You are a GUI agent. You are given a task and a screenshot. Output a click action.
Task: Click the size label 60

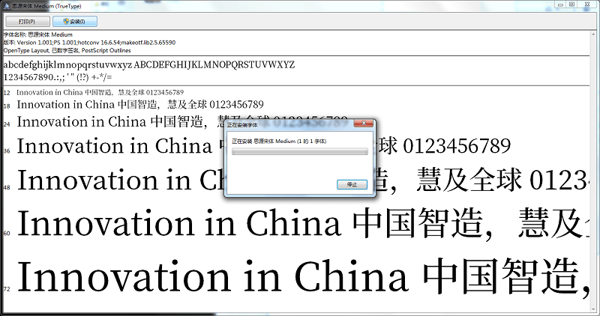tap(7, 233)
